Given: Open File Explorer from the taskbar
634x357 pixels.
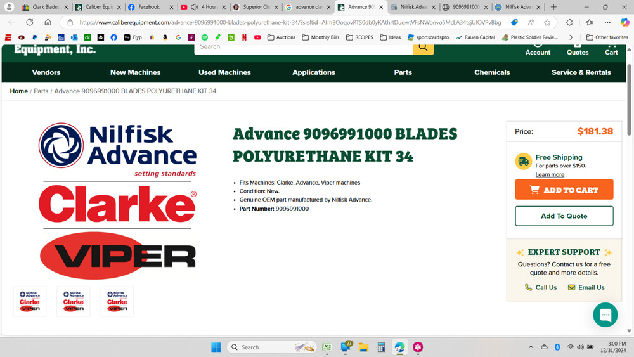Looking at the screenshot, I should pyautogui.click(x=363, y=347).
